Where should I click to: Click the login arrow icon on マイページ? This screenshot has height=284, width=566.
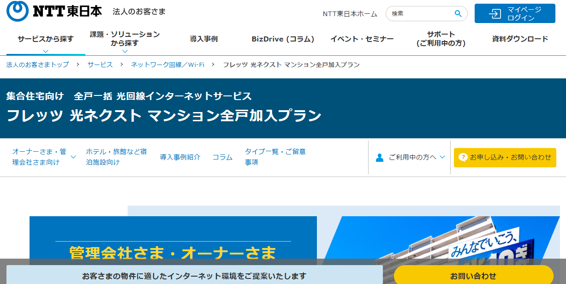coord(495,14)
